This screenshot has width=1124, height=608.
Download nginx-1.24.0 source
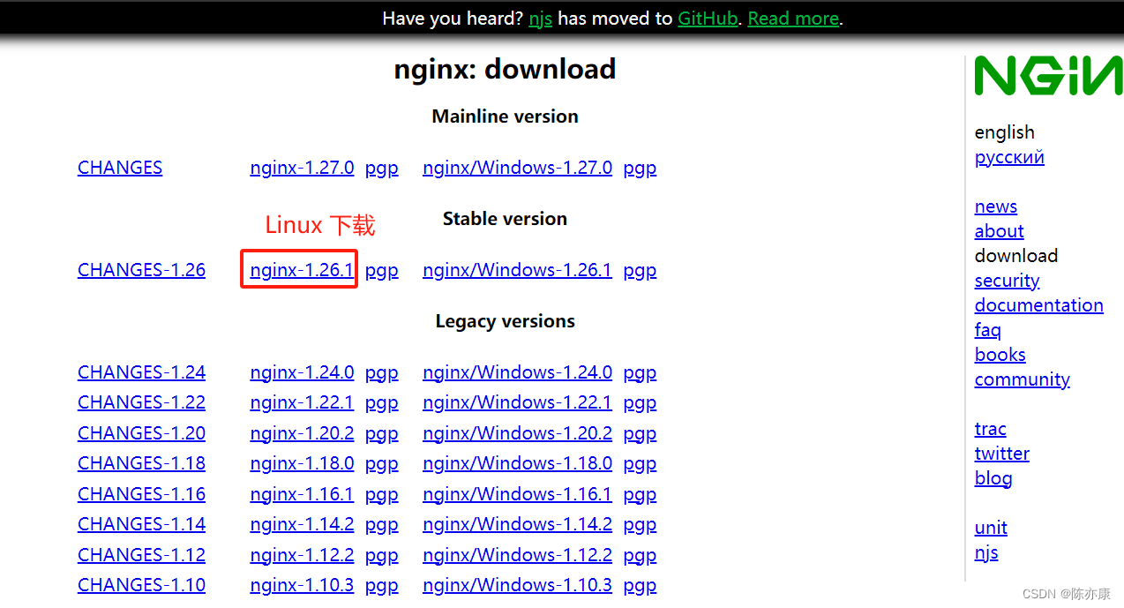point(302,372)
